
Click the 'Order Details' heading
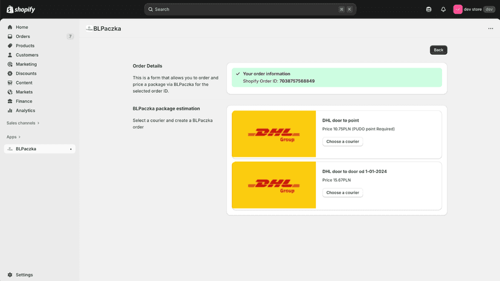[147, 66]
